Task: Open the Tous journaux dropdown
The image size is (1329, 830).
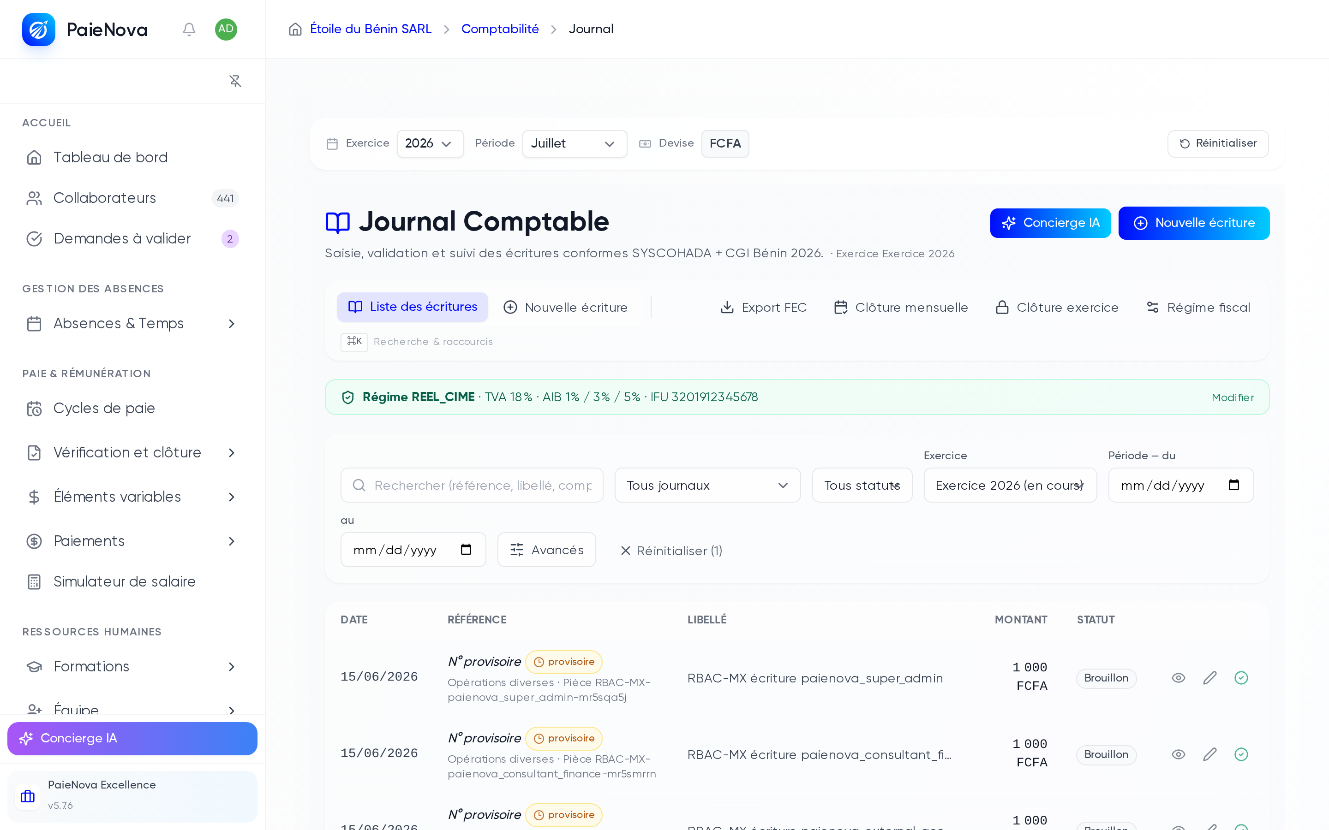Action: pyautogui.click(x=707, y=485)
